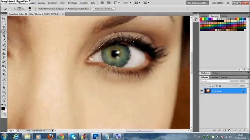Image resolution: width=250 pixels, height=140 pixels.
Task: Open the Sélection menu
Action: click(x=52, y=3)
